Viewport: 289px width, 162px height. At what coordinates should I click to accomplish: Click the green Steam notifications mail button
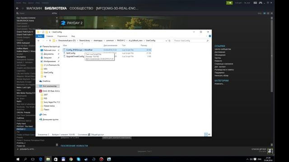pyautogui.click(x=229, y=3)
